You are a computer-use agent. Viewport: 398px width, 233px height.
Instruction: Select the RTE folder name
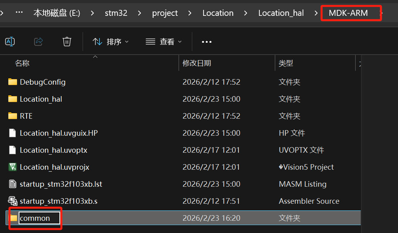point(26,116)
